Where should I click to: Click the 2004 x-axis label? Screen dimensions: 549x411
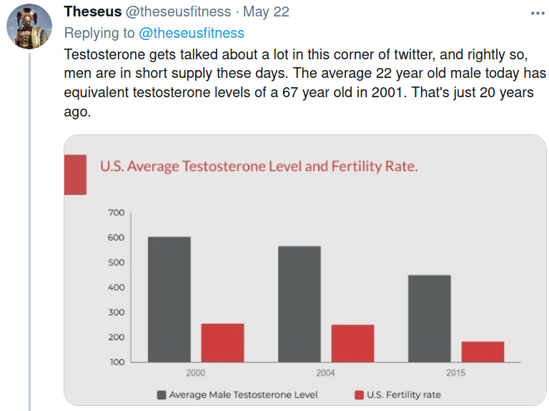pyautogui.click(x=325, y=372)
